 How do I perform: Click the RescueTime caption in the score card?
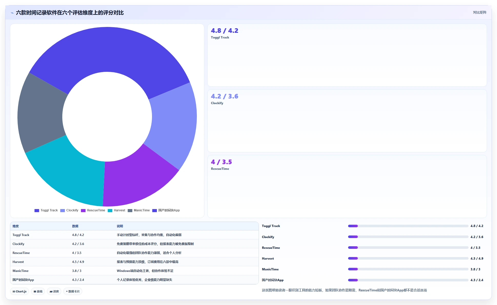[x=220, y=169]
